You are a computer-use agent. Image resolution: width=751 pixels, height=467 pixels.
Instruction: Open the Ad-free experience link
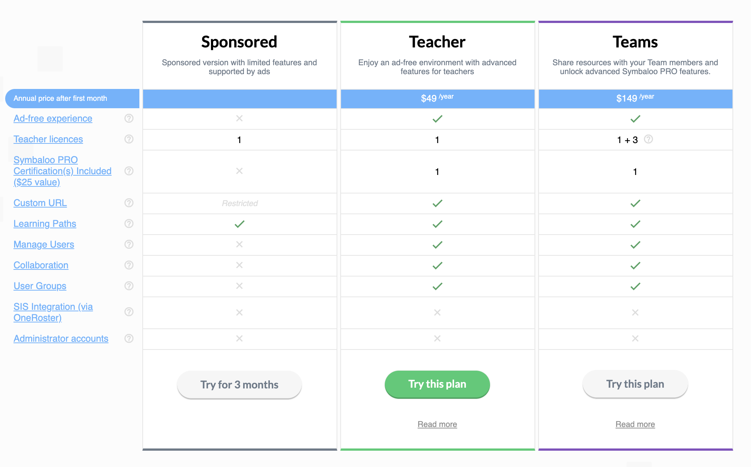pos(53,119)
